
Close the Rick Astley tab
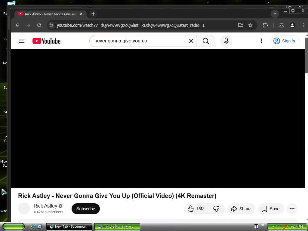point(81,14)
